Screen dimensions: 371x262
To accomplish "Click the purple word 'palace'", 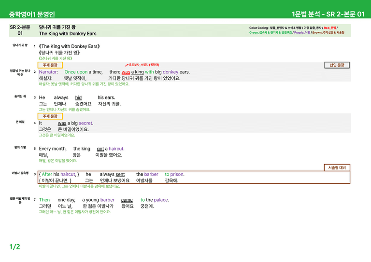I will click(161, 200).
